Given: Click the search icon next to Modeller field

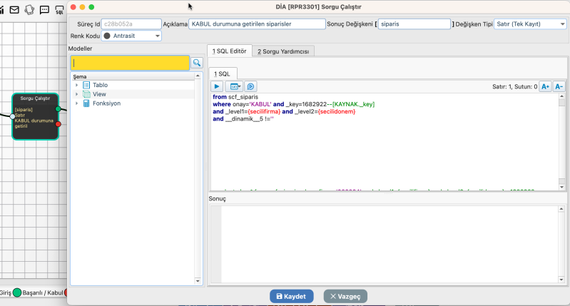Looking at the screenshot, I should click(197, 63).
